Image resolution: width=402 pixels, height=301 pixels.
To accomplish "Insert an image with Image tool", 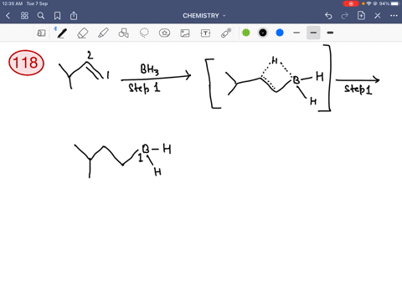I will (x=185, y=33).
